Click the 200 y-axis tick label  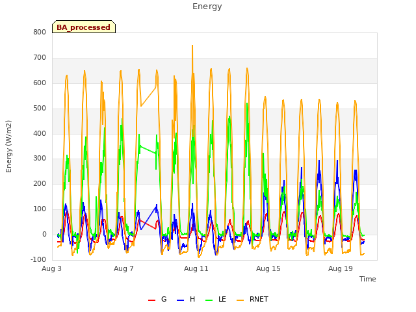pos(40,183)
